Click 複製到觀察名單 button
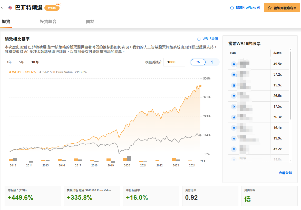The width and height of the screenshot is (301, 210). 282,8
